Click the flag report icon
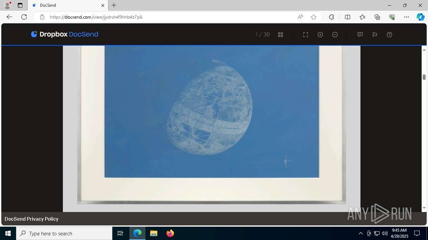This screenshot has height=240, width=428. pyautogui.click(x=375, y=35)
